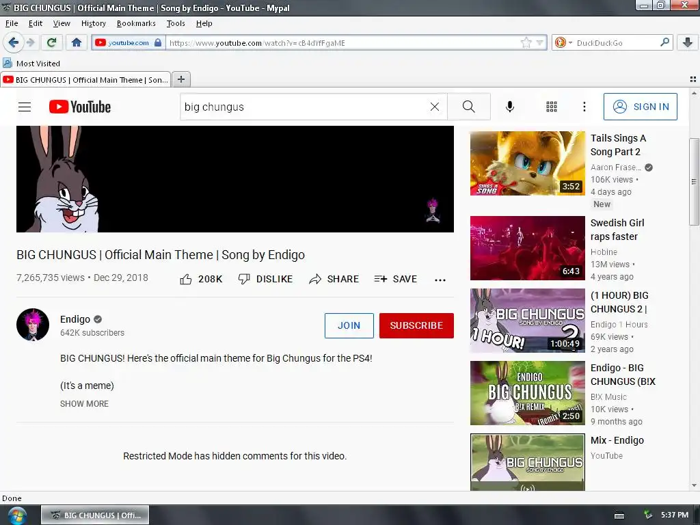
Task: Click the system tray notification icon
Action: [x=648, y=515]
